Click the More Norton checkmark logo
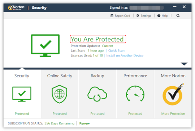Viewport: 195px width, 131px height. coord(173,94)
